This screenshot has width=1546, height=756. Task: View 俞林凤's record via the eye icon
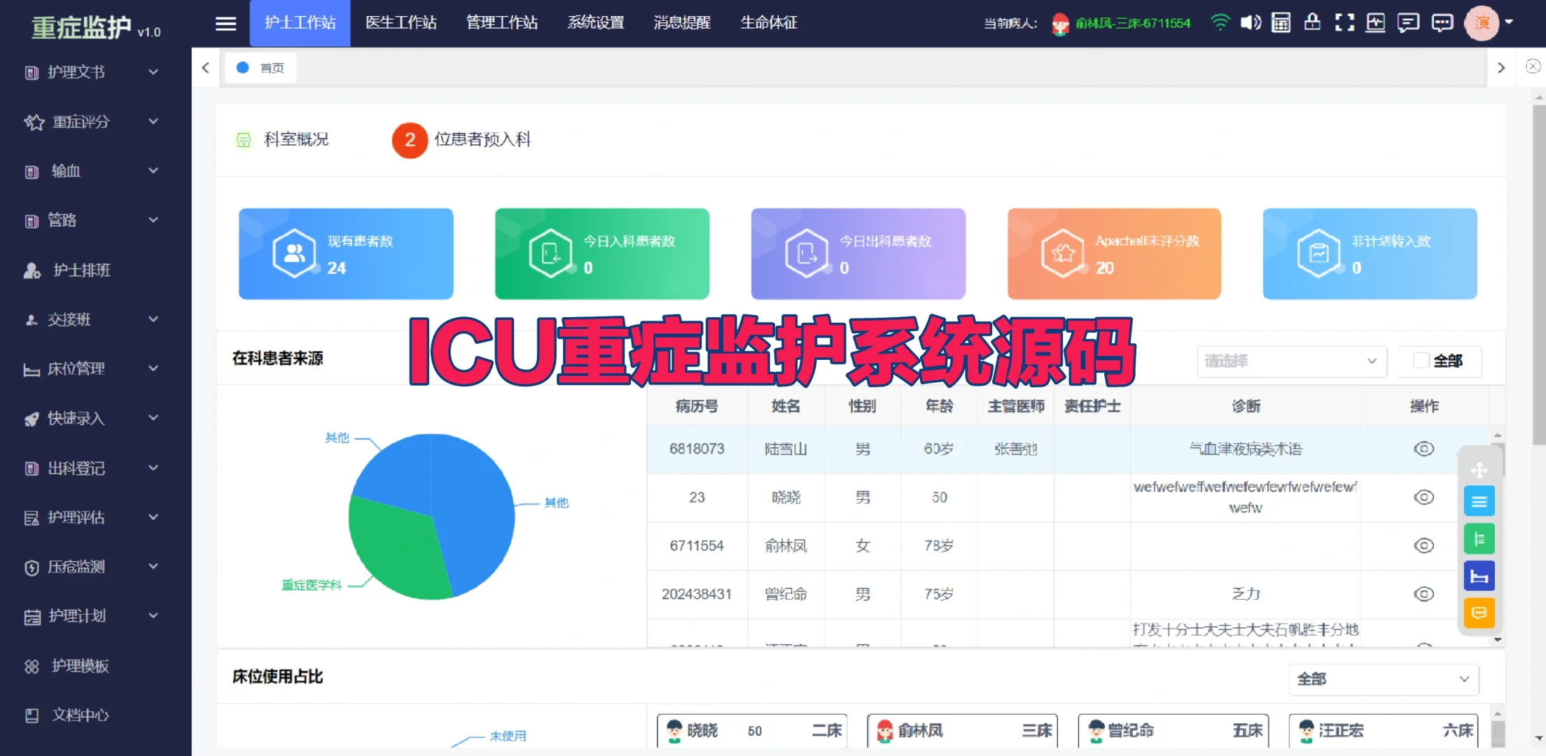[x=1423, y=546]
